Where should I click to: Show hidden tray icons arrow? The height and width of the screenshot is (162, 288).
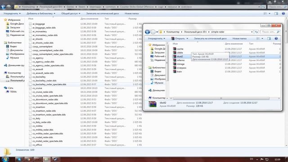[257, 159]
